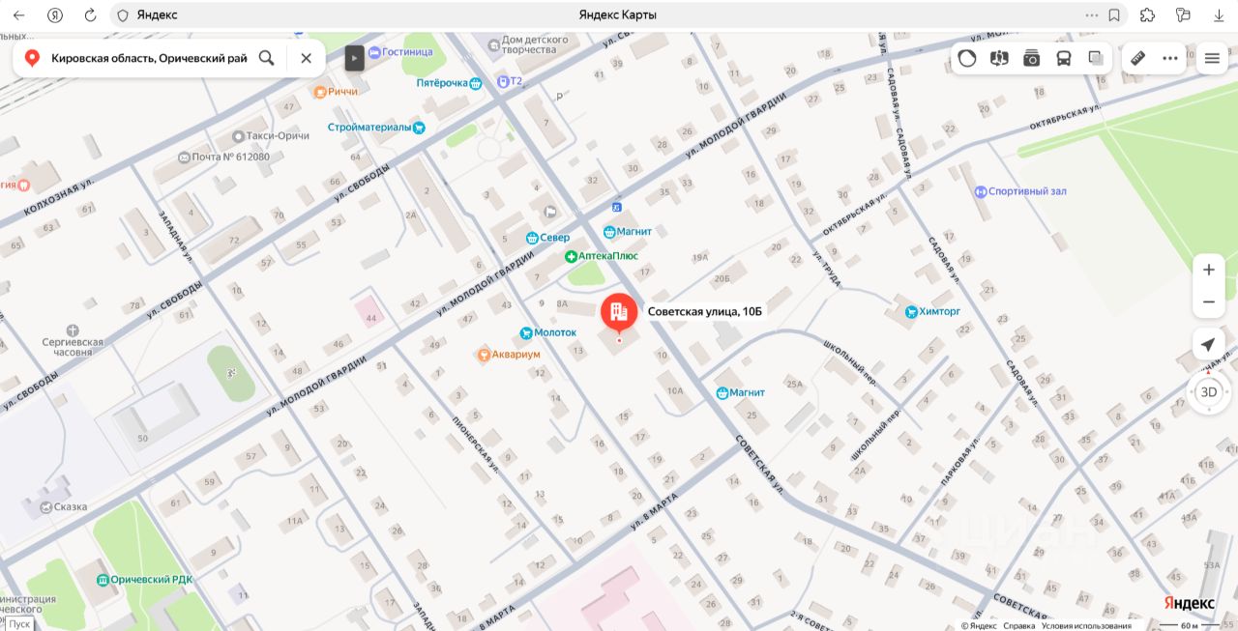Click the pink building numbered 44
The height and width of the screenshot is (631, 1238).
(368, 312)
